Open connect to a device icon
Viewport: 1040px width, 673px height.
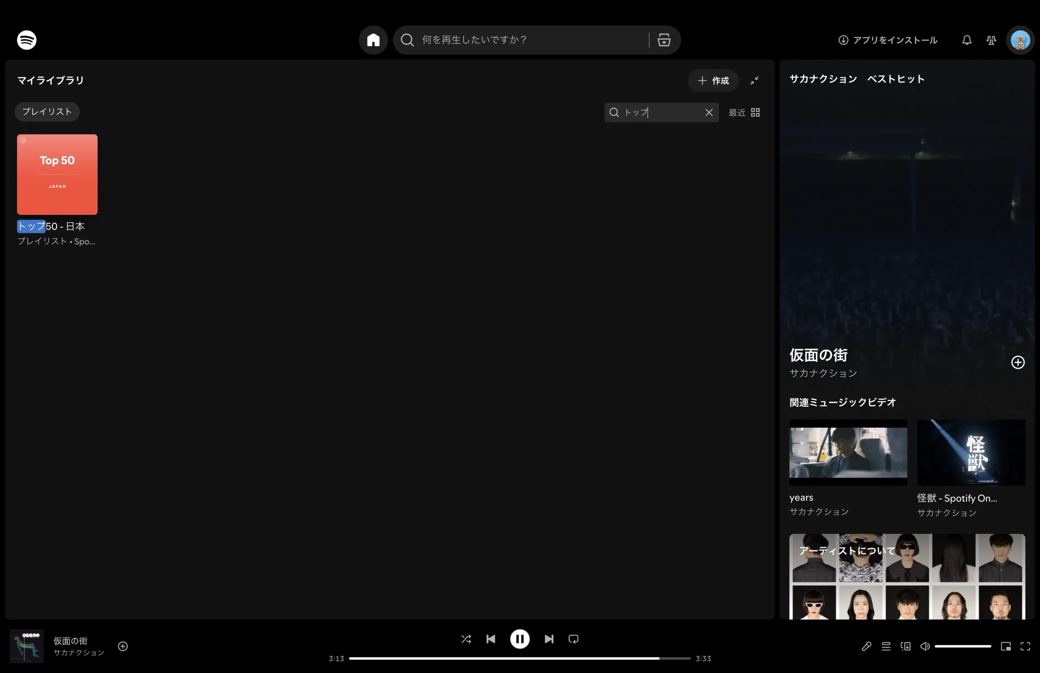tap(905, 646)
